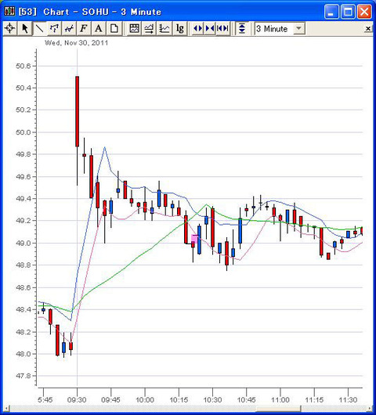The width and height of the screenshot is (376, 415).
Task: Click the vertical scale adjust icon
Action: coord(242,28)
